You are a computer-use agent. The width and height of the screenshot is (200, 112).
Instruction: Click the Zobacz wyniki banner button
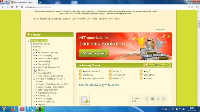pos(94,53)
